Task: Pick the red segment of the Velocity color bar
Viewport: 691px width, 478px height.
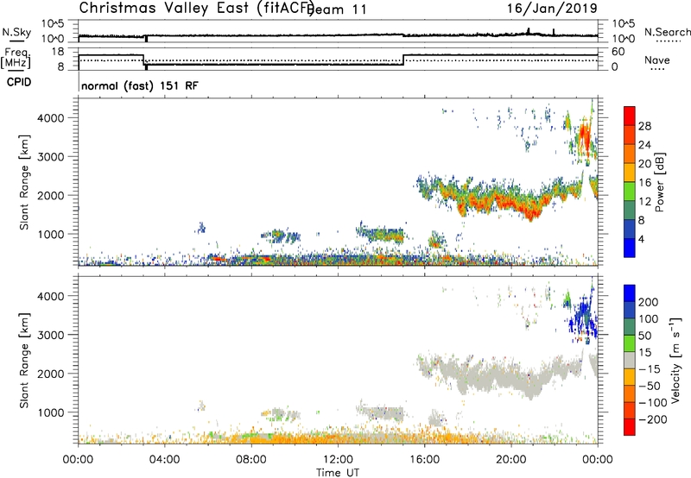Action: point(630,427)
